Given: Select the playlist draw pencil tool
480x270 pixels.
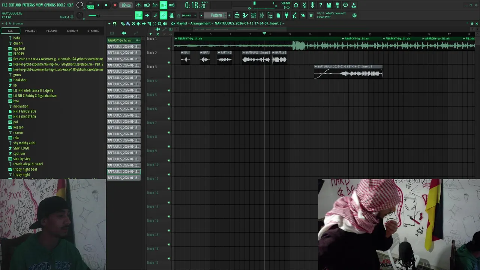Looking at the screenshot, I should point(123,24).
